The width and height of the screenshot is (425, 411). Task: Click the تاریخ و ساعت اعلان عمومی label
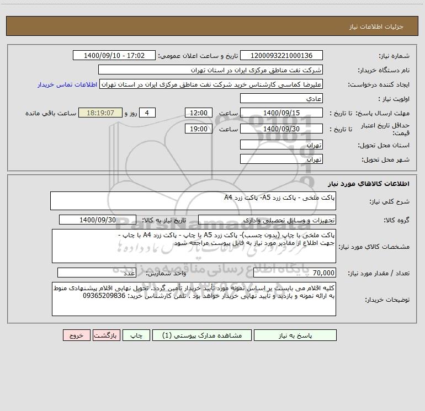[198, 56]
